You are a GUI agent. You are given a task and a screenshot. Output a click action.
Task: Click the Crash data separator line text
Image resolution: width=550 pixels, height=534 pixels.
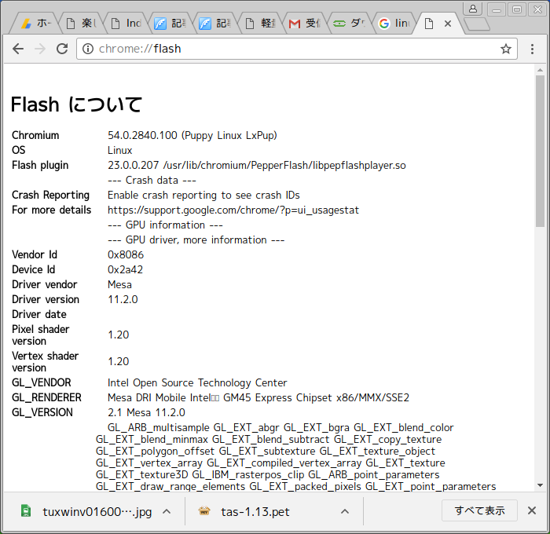click(x=152, y=180)
